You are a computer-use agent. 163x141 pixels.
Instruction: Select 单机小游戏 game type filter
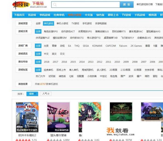62,23
